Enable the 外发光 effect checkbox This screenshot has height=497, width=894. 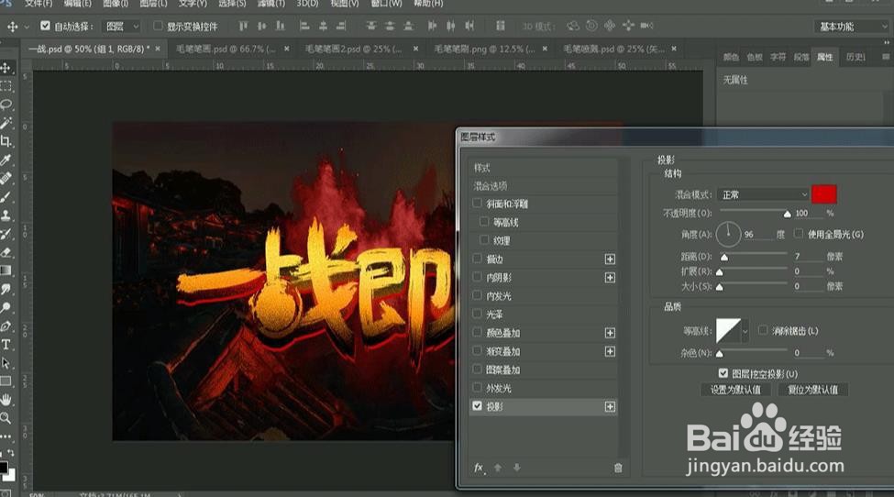click(477, 388)
